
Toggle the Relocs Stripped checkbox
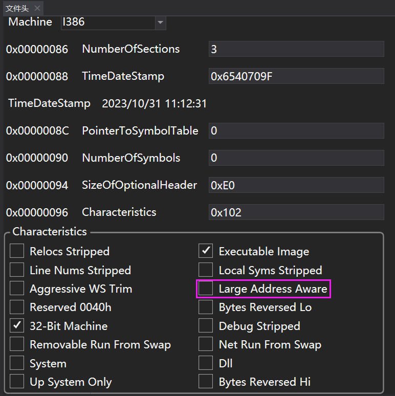tap(17, 251)
